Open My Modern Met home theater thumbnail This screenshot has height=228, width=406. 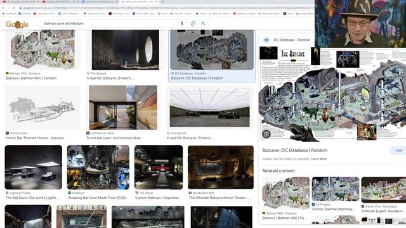(221, 167)
